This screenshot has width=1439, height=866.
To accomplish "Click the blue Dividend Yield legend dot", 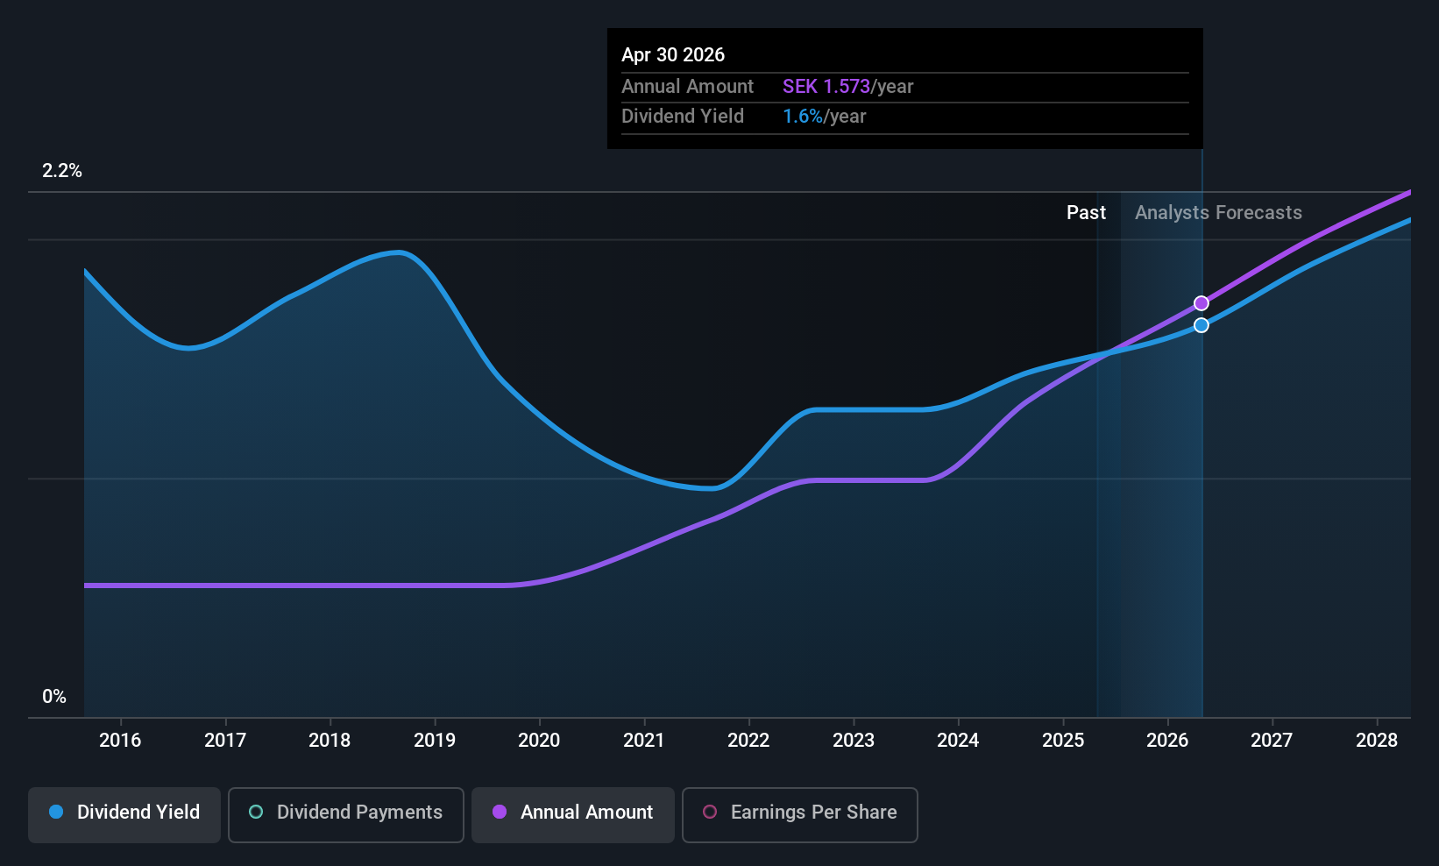I will [x=56, y=812].
